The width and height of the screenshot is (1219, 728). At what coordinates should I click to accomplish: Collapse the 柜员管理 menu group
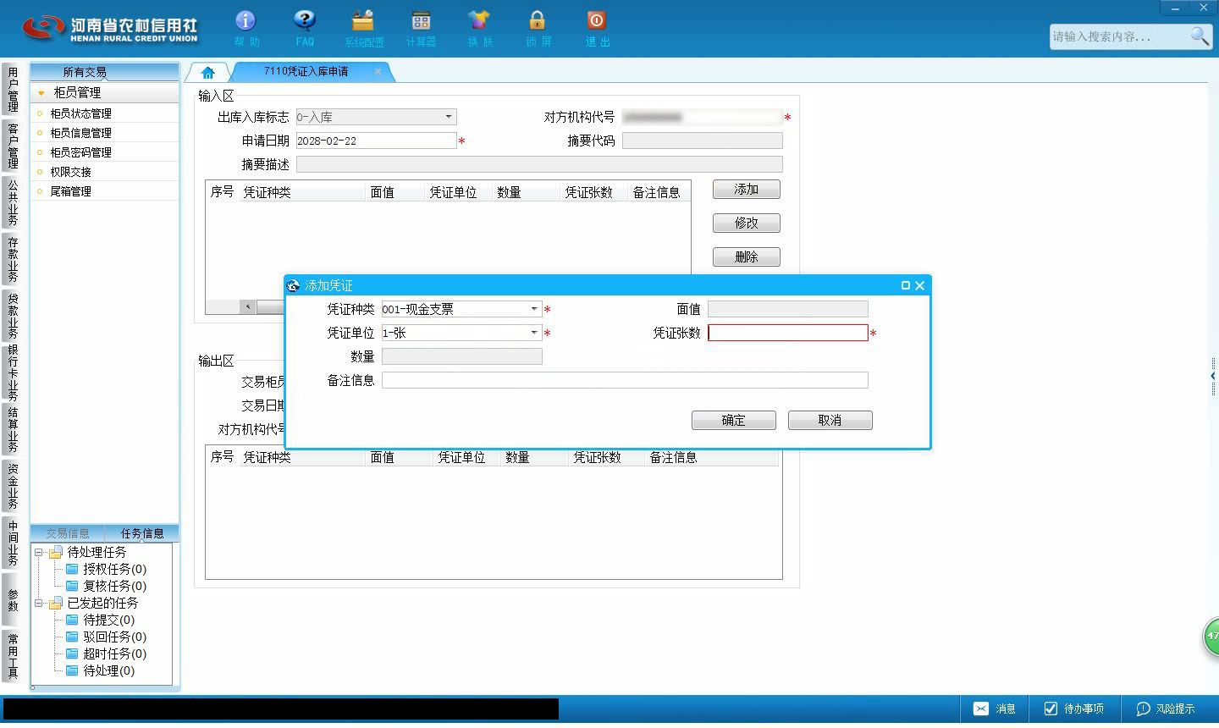tap(41, 93)
